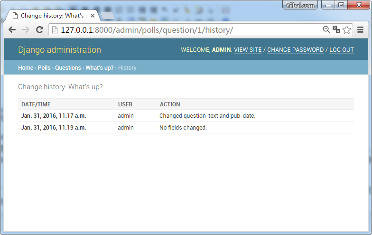372x235 pixels.
Task: Click the translate page icon
Action: (336, 29)
